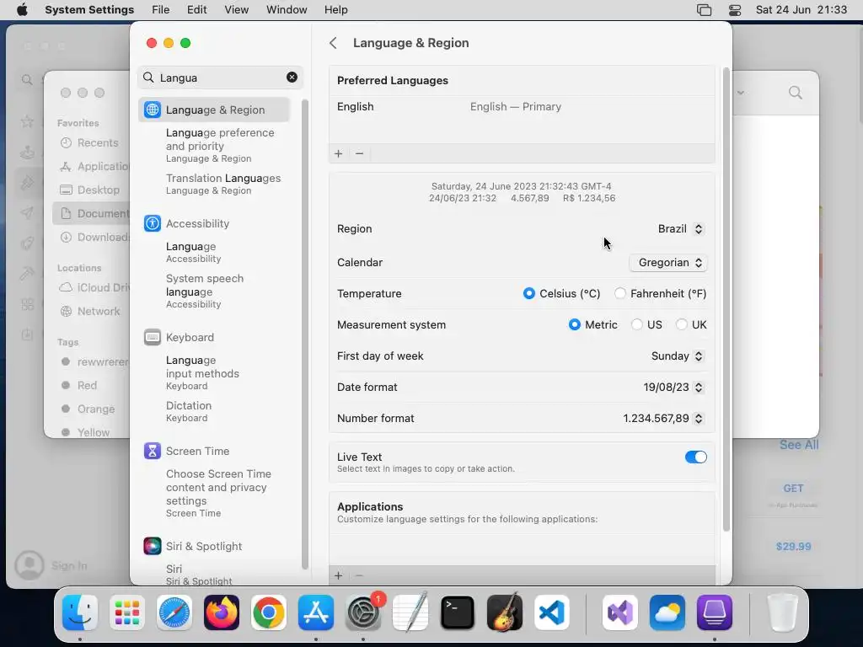Open the Apple menu
Viewport: 863px width, 647px height.
click(22, 10)
